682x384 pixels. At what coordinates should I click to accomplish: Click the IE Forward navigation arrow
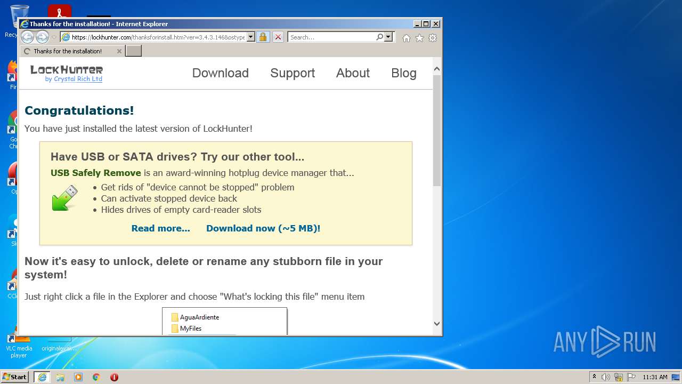point(42,37)
